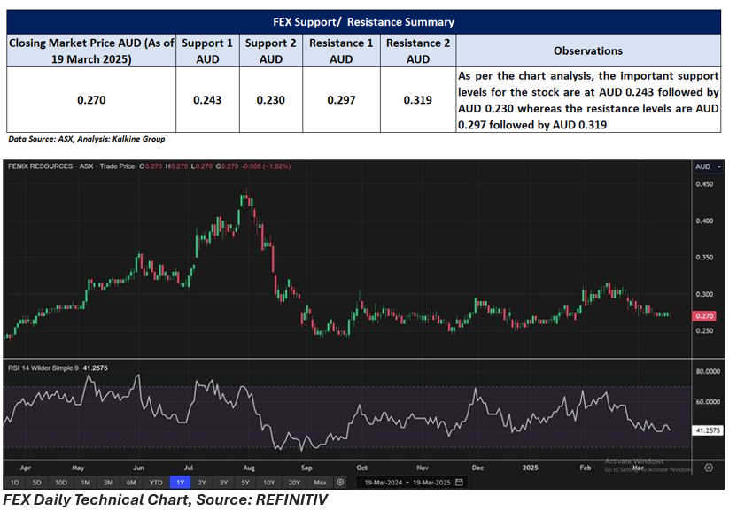Click the Support 1 AUD column header
Screen dimensions: 737x511
207,50
